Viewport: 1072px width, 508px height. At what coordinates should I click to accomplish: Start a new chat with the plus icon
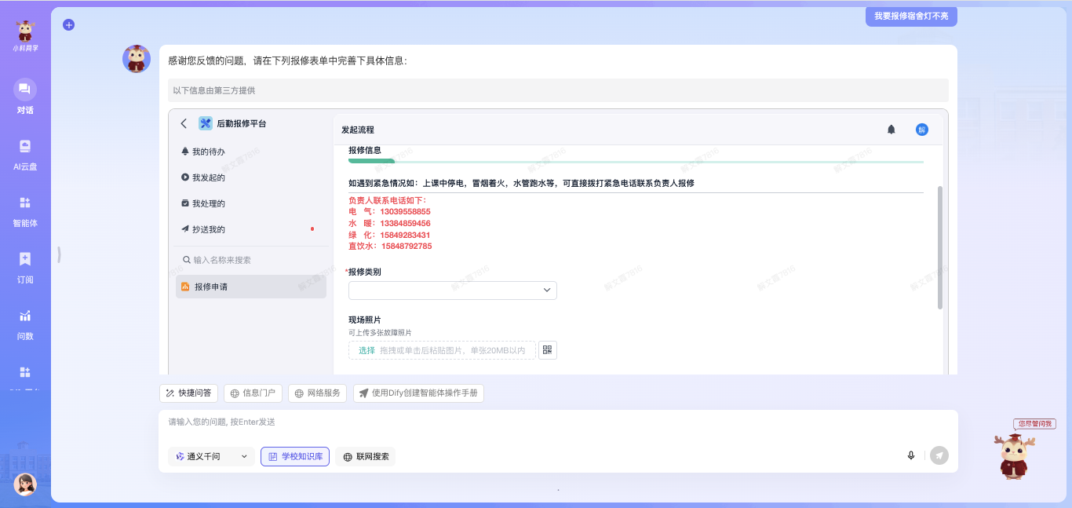tap(68, 24)
